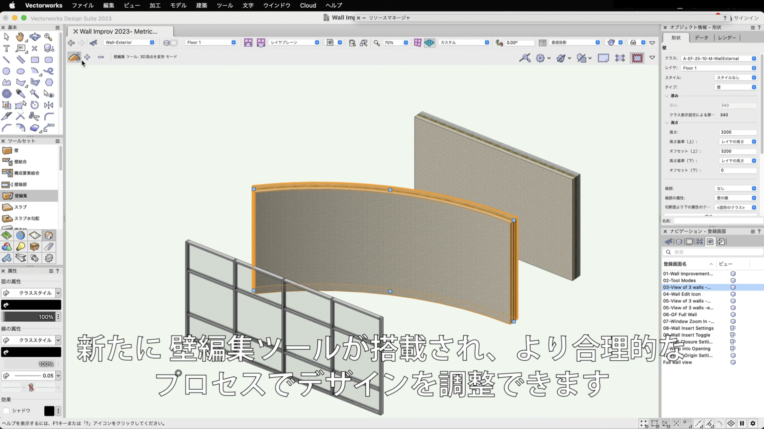
Task: Select the Mirror tool
Action: coord(49,105)
